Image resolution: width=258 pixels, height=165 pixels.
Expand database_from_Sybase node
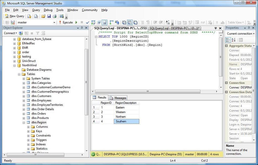[14, 39]
